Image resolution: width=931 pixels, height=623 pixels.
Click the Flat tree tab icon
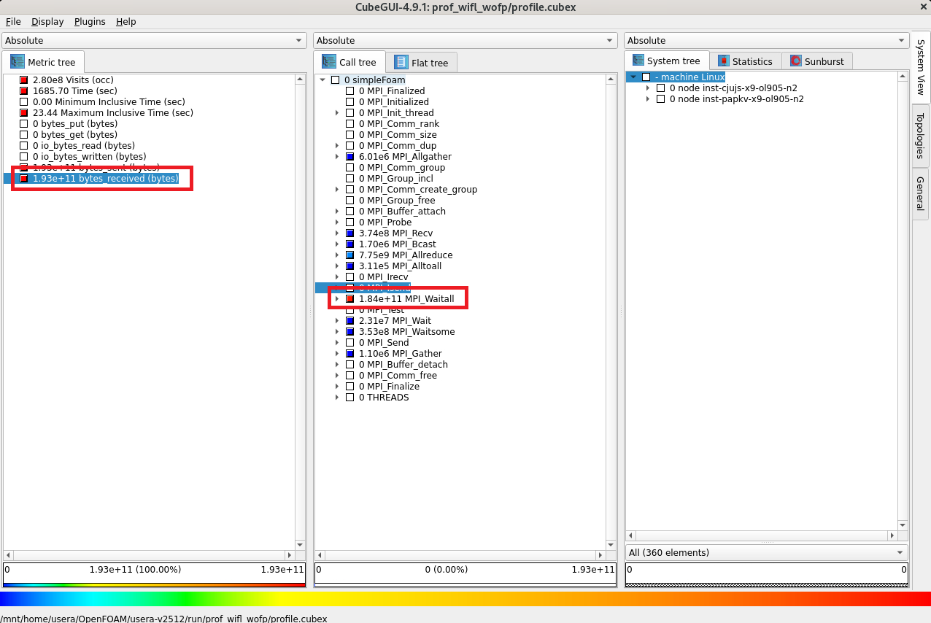click(x=401, y=63)
